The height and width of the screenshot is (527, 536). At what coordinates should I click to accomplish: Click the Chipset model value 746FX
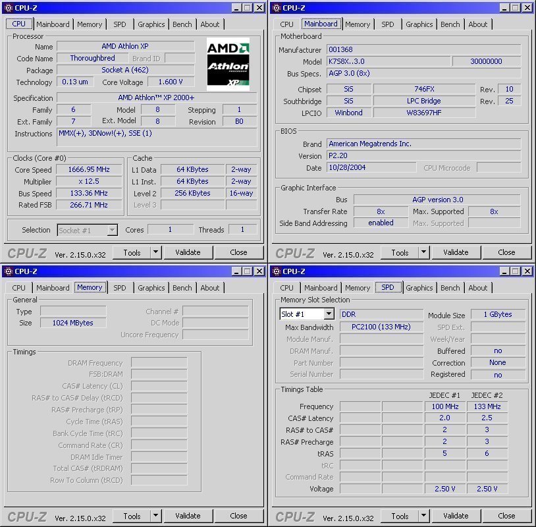(x=424, y=89)
